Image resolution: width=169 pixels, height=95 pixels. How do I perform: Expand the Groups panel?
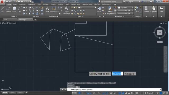point(138,16)
